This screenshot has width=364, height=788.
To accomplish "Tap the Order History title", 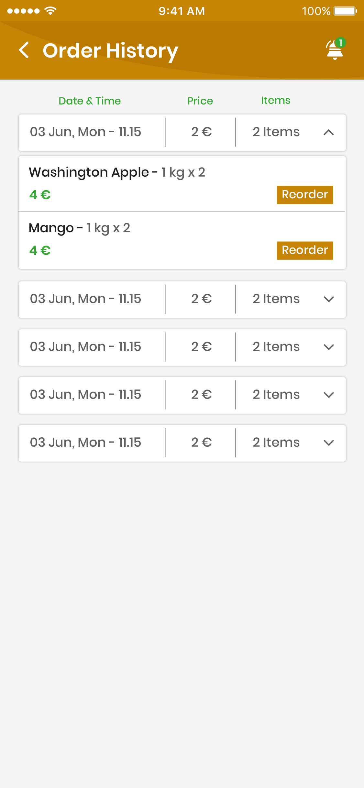I will 110,51.
